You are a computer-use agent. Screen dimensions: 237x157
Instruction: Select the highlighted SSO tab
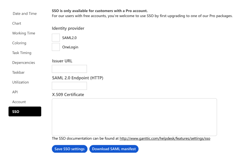click(x=25, y=112)
